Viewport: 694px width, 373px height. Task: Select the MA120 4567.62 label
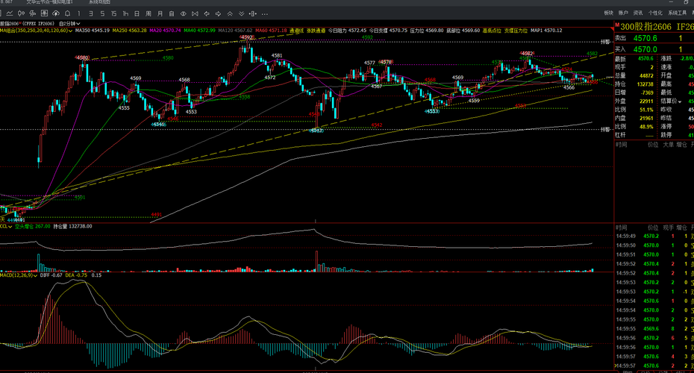coord(236,31)
